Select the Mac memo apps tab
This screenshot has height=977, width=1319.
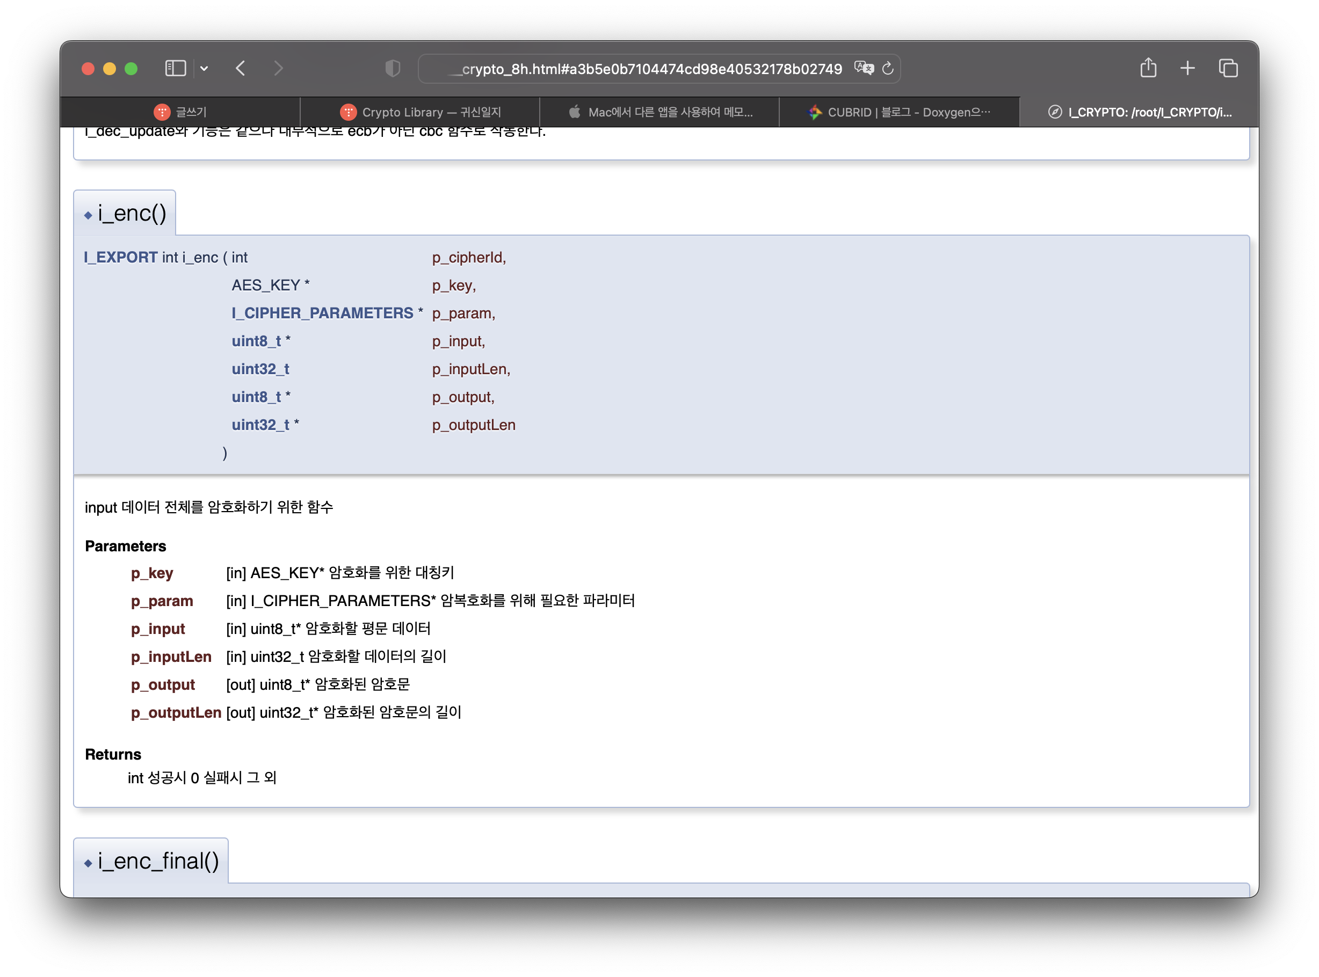click(660, 112)
